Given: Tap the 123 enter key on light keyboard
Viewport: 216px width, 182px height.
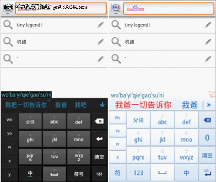Looking at the screenshot, I should [x=207, y=173].
